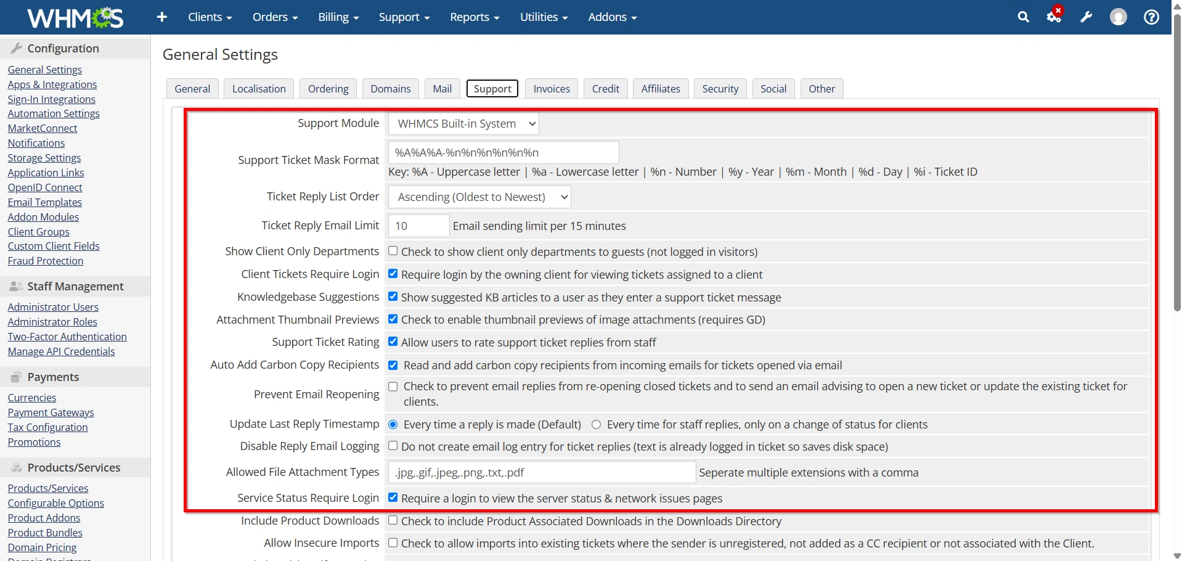
Task: Switch to the Security tab
Action: (x=720, y=89)
